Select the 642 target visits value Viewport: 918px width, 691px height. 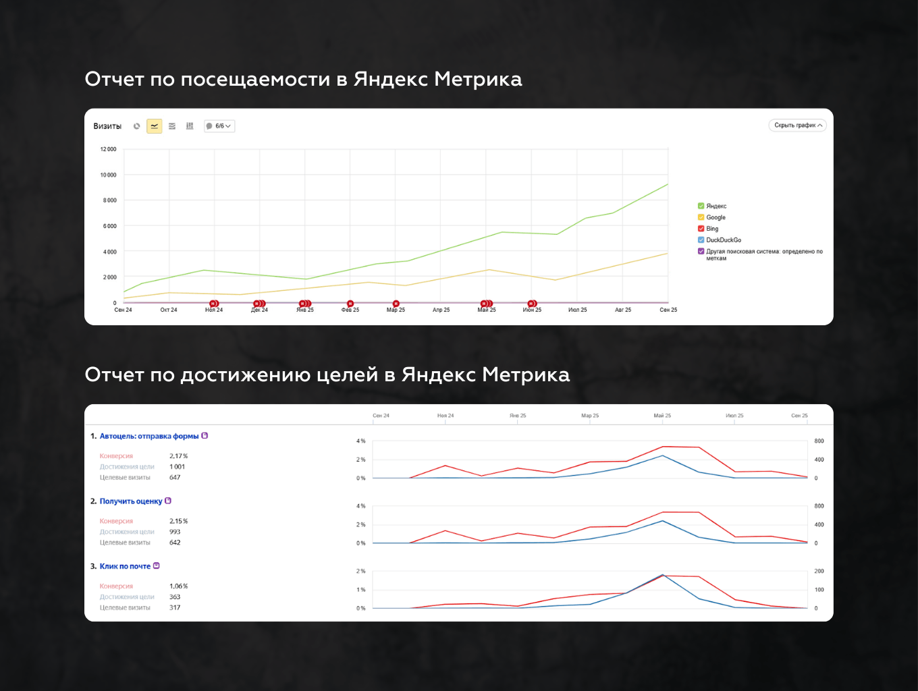[175, 543]
